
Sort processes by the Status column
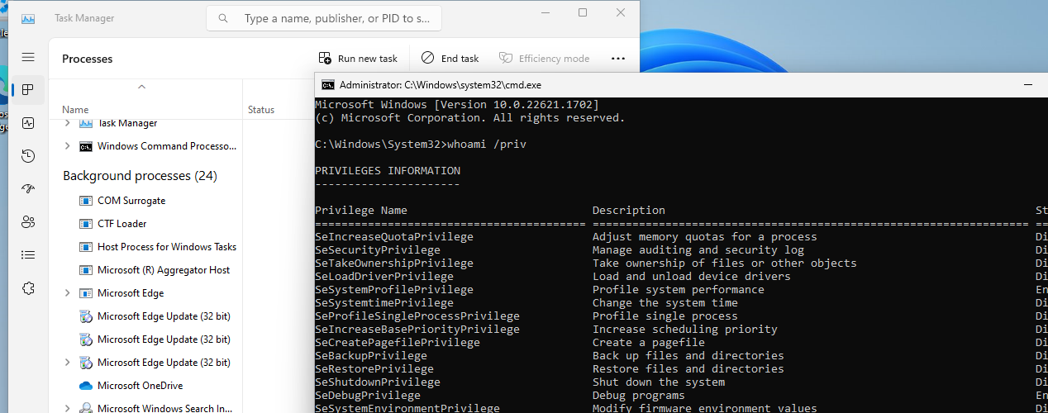tap(261, 110)
